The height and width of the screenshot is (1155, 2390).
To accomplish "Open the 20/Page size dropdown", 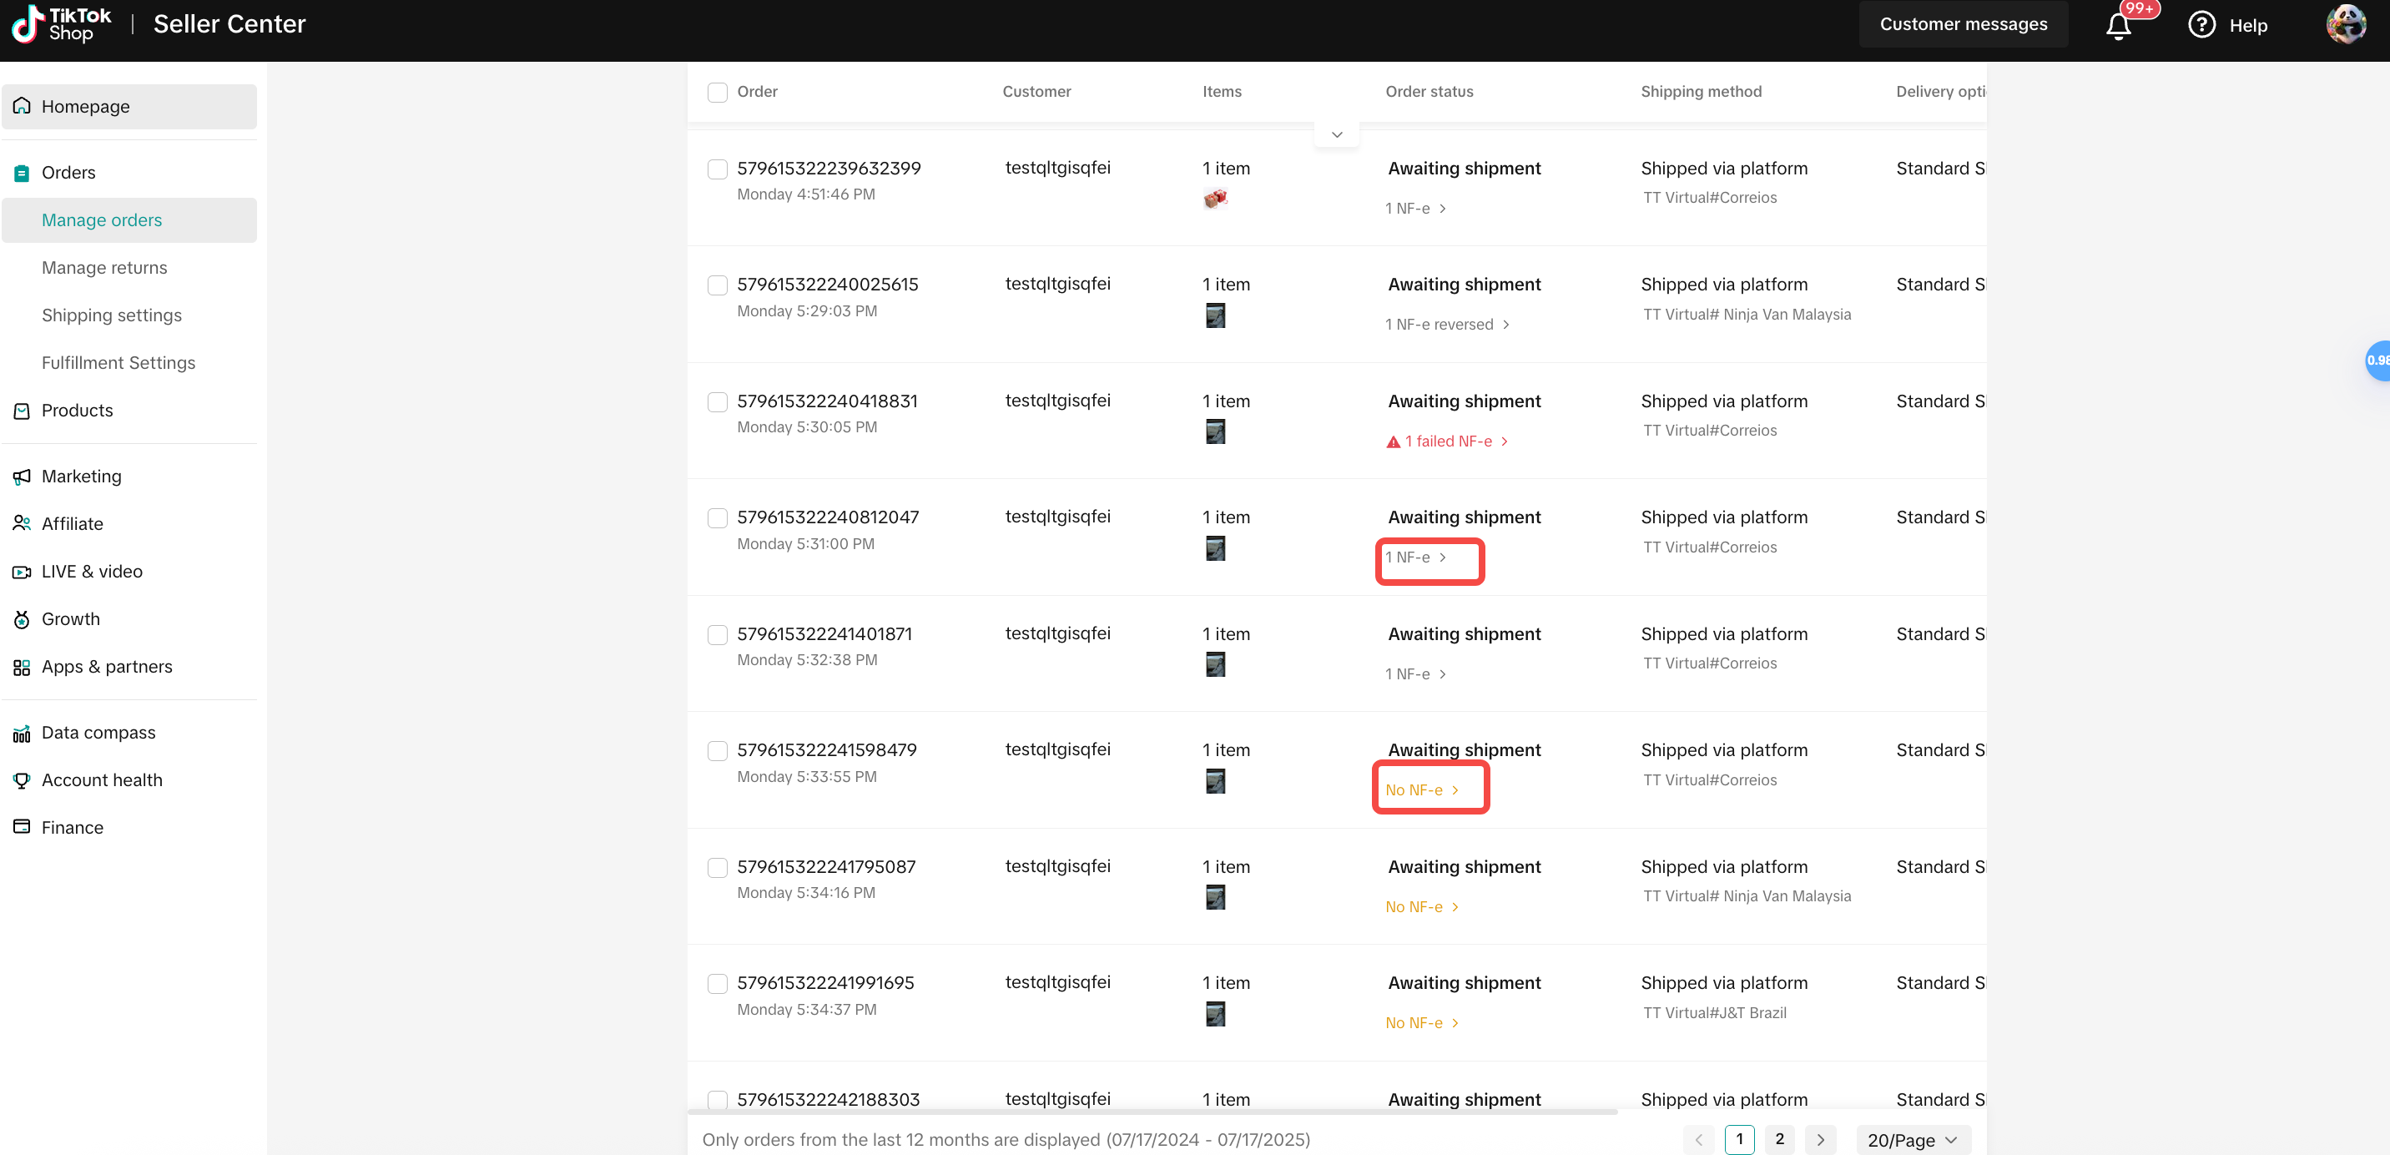I will [x=1914, y=1139].
